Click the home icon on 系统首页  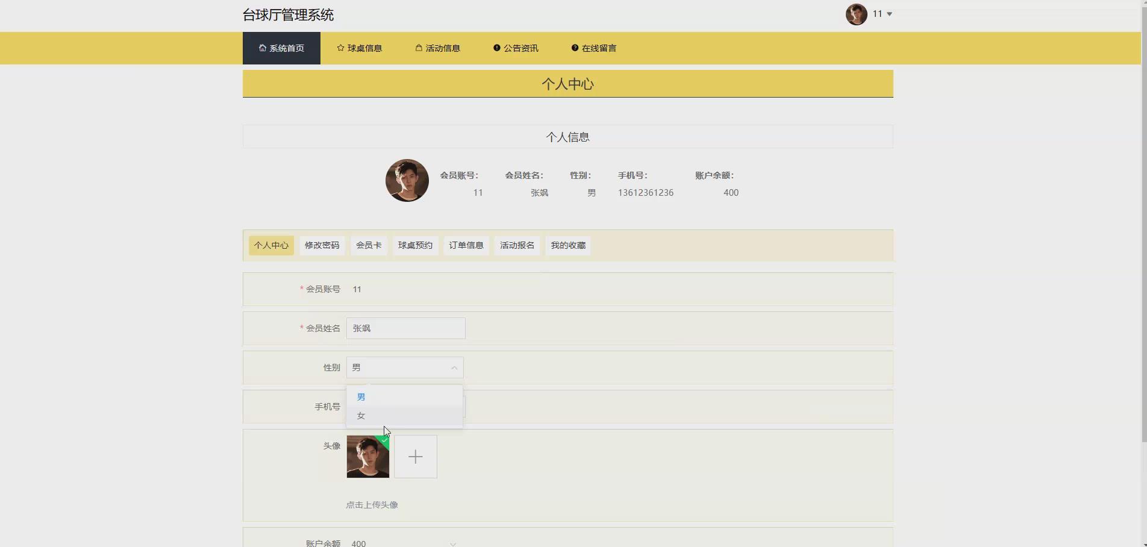[x=261, y=48]
